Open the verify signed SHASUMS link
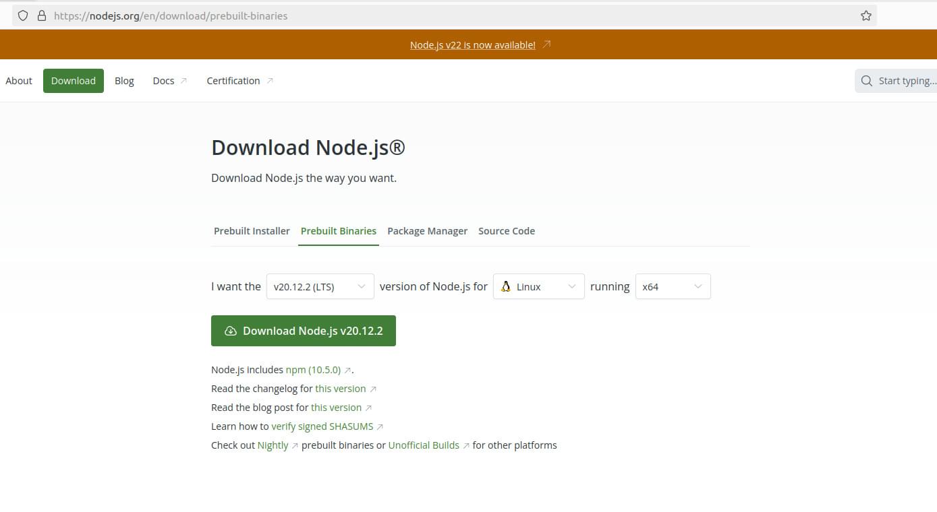 click(x=322, y=426)
